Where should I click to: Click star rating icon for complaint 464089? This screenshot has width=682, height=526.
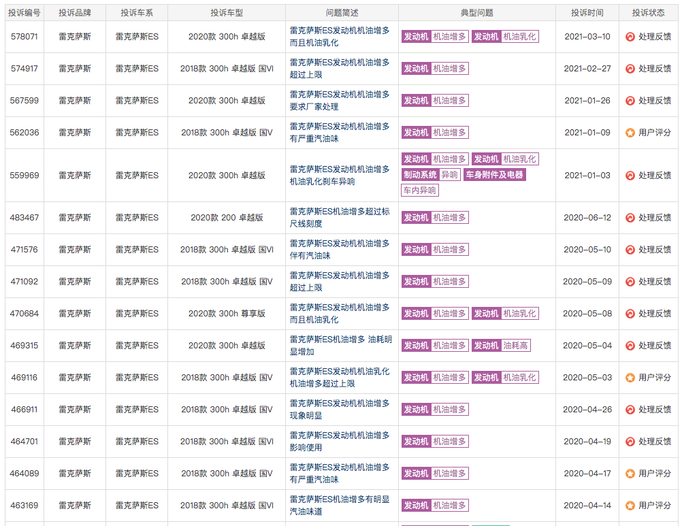point(630,474)
